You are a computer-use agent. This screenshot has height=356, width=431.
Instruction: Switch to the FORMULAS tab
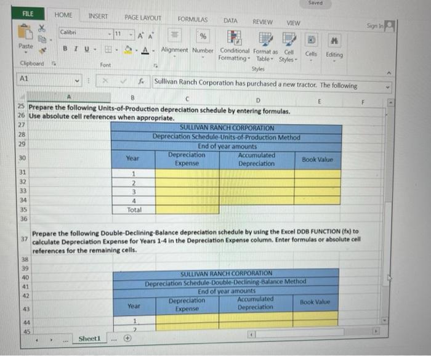[192, 19]
